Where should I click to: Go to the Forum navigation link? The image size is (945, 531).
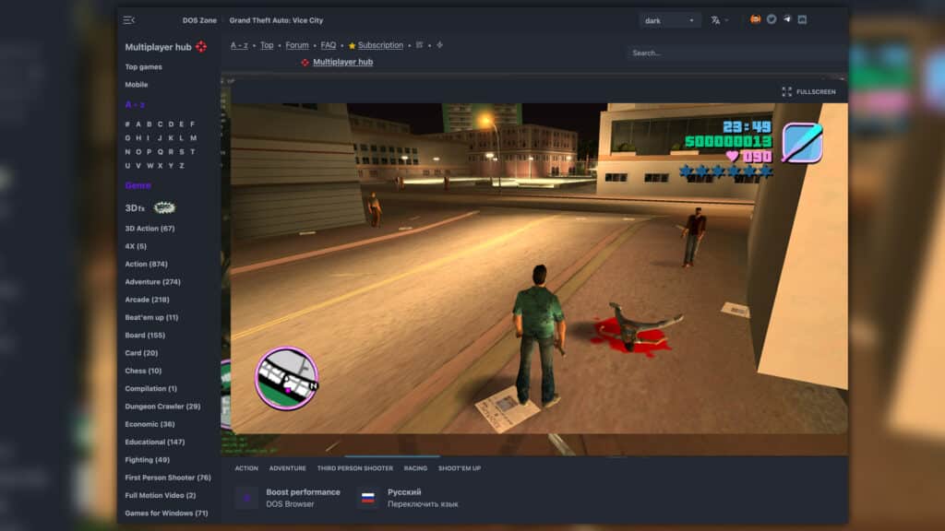(x=297, y=45)
